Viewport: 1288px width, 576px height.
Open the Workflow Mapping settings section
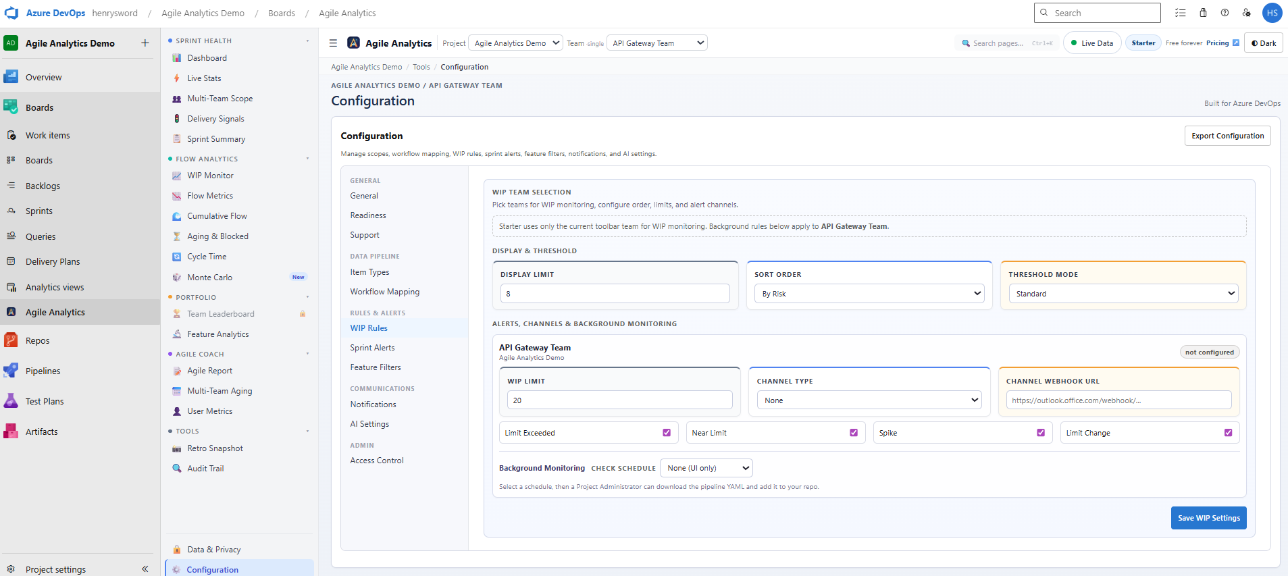tap(384, 292)
